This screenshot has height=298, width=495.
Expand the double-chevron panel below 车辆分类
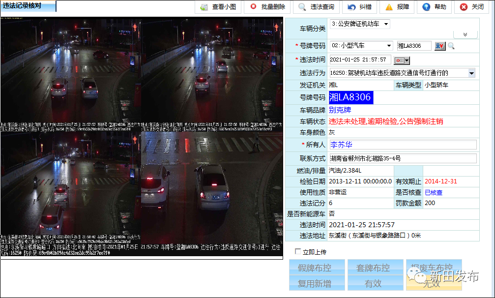tap(466, 34)
